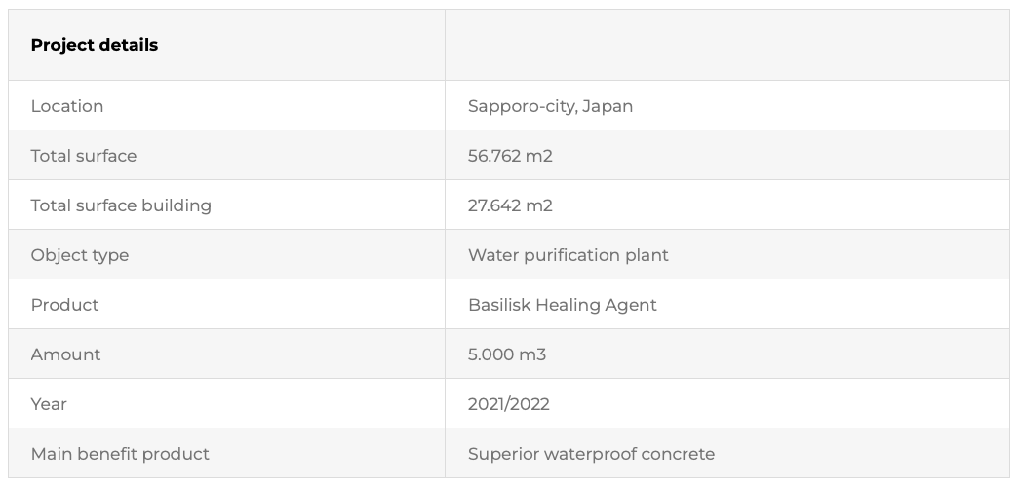Click the Water purification plant value

click(x=569, y=255)
